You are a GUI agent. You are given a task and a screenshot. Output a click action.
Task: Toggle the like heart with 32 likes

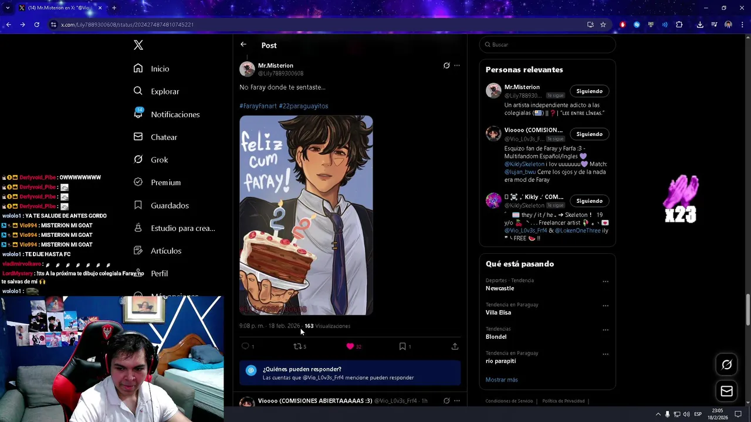pyautogui.click(x=350, y=346)
